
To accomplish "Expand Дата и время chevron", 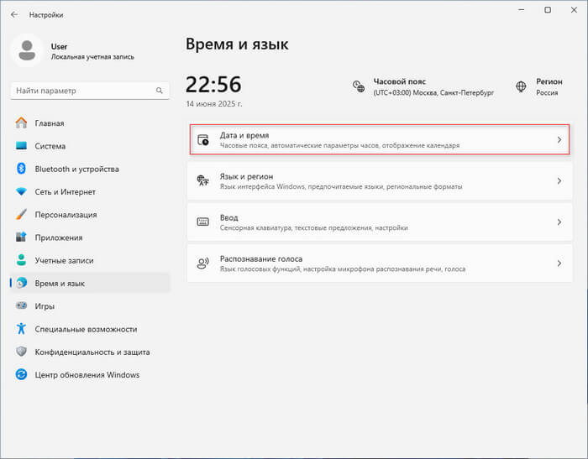I will coord(559,140).
